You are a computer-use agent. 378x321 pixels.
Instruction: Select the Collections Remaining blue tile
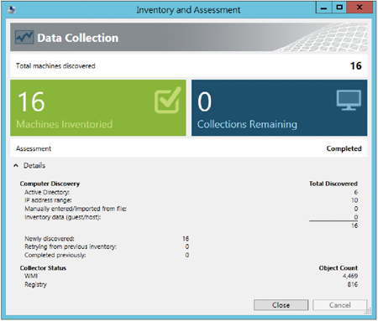pos(279,108)
